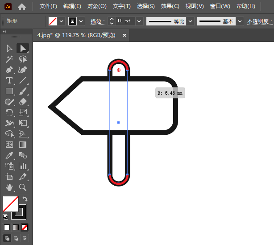The height and width of the screenshot is (245, 274).
Task: Click the stroke weight stepper arrows
Action: point(112,21)
